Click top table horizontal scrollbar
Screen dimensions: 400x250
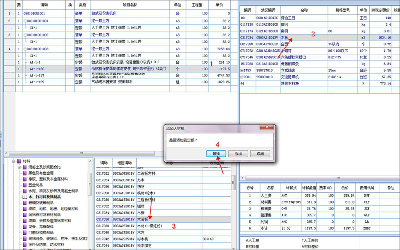pyautogui.click(x=82, y=153)
